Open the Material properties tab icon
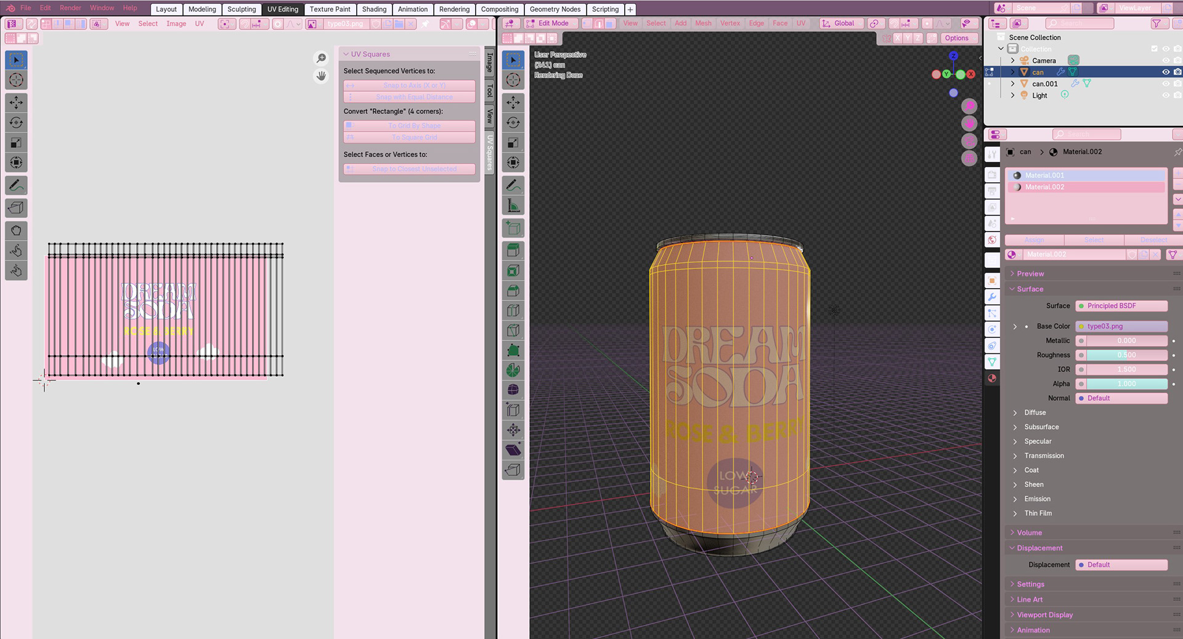This screenshot has width=1183, height=639. click(x=992, y=378)
